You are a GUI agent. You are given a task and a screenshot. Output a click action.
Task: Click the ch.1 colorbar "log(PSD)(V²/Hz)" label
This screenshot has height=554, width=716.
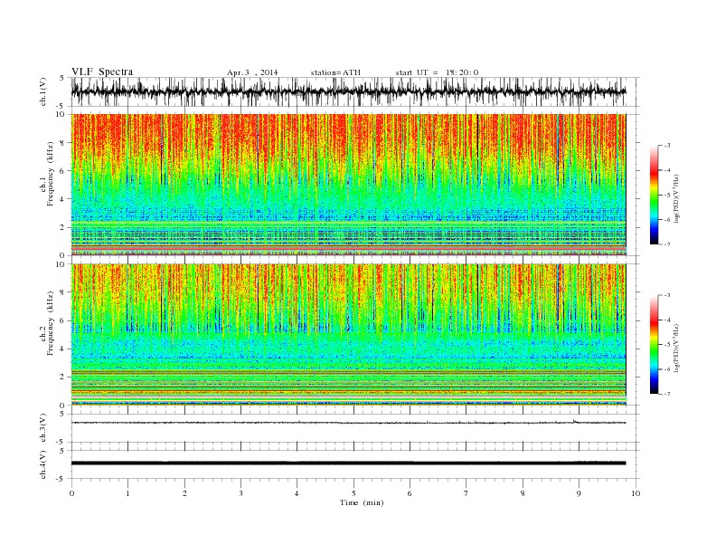coord(677,197)
